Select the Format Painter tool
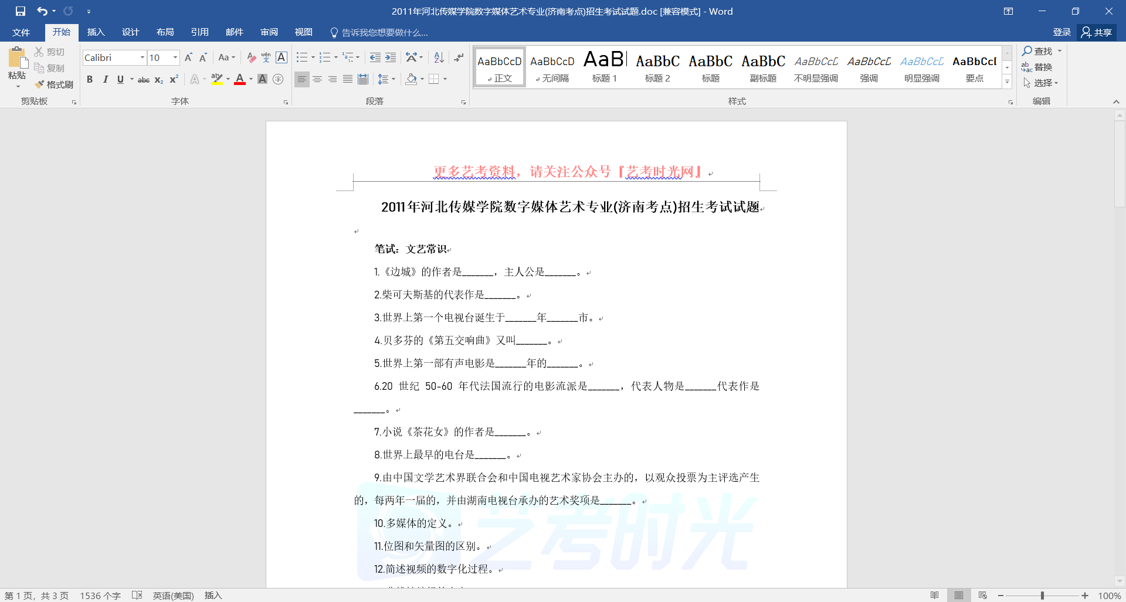 (54, 84)
